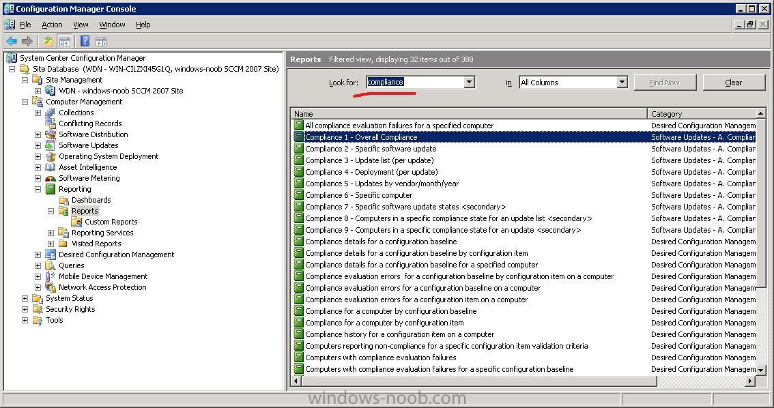774x408 pixels.
Task: Click report icon for Compliance 2 - Specific software update
Action: 299,149
